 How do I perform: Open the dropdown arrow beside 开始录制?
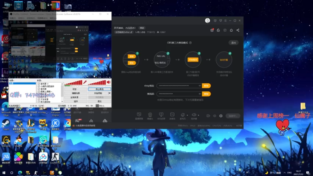pos(110,93)
